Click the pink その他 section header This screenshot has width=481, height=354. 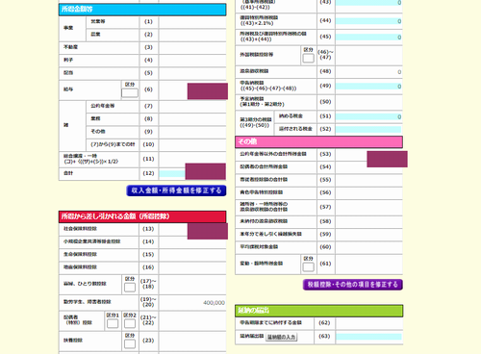(x=318, y=141)
